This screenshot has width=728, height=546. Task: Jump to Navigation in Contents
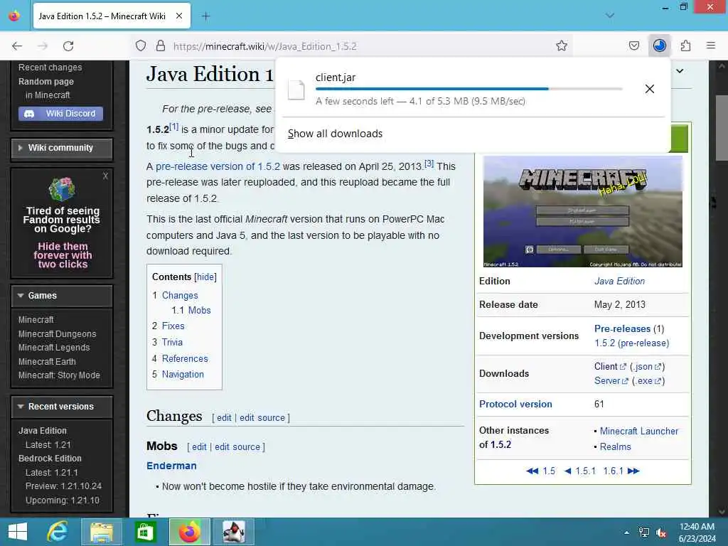coord(183,374)
